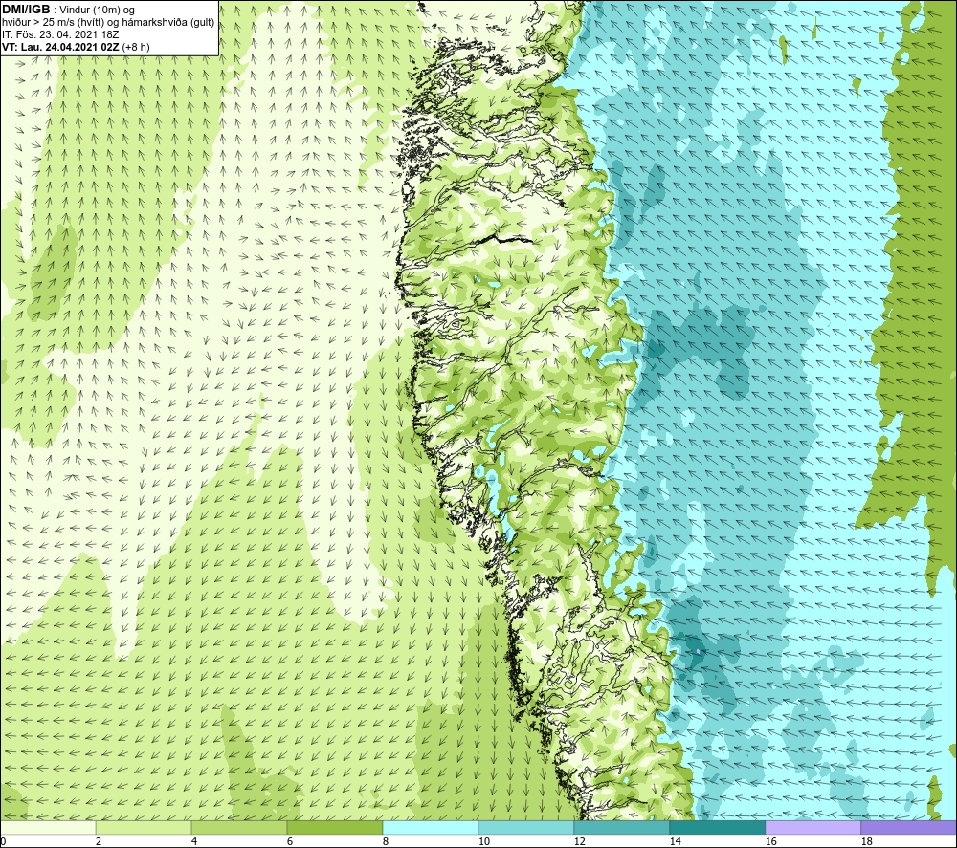Click the 2–4 m/s light green swatch
Viewport: 957px width, 848px height.
click(144, 827)
